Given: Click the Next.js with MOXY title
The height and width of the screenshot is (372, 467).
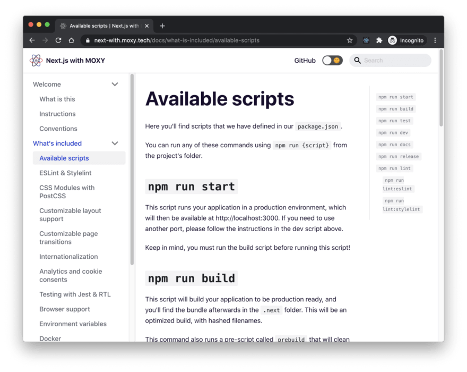Looking at the screenshot, I should click(x=75, y=61).
